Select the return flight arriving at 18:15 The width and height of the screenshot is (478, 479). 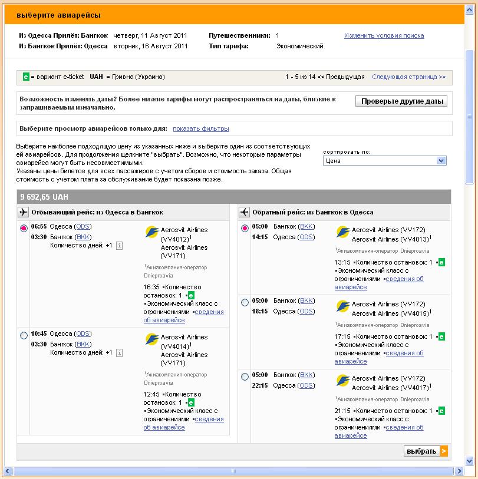245,302
